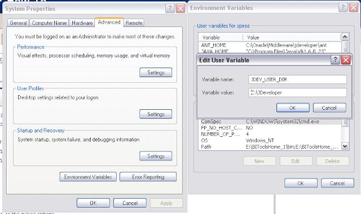Screen dimensions: 361x214
Task: Close the Environment Variables window
Action: pyautogui.click(x=354, y=7)
